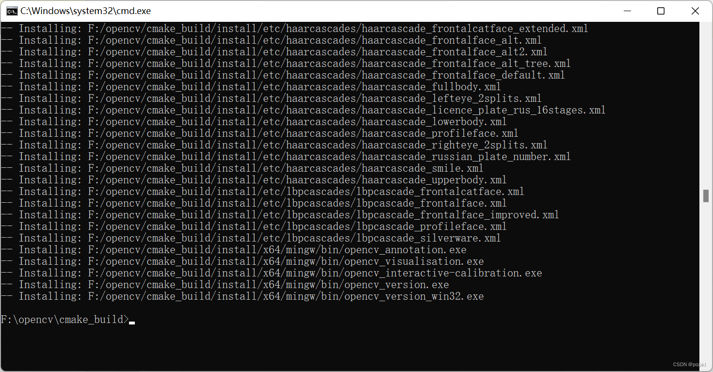Click the C:\Windows\system32\cmd.exe window title
Screen dimensions: 713x372
(85, 11)
